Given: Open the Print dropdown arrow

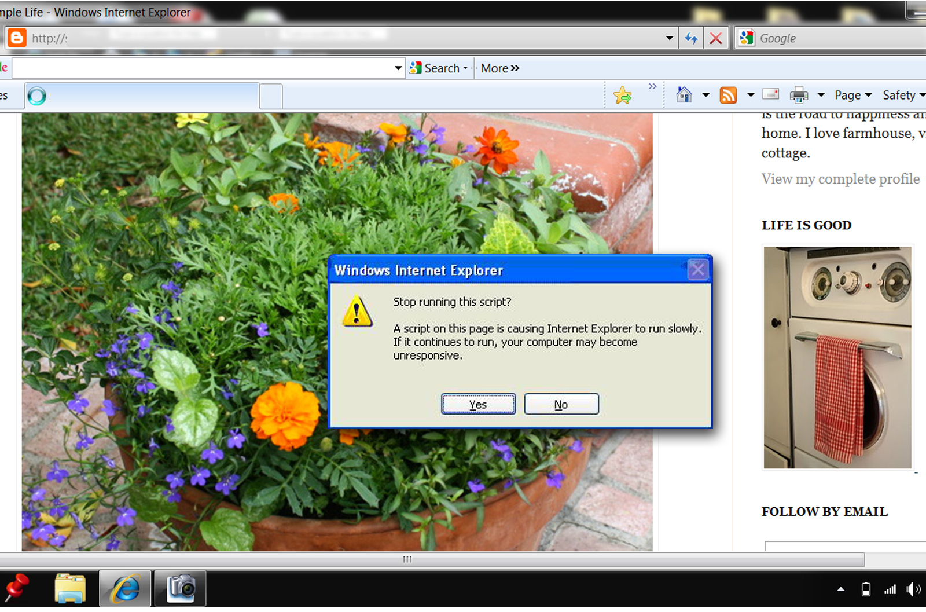Looking at the screenshot, I should coord(821,95).
